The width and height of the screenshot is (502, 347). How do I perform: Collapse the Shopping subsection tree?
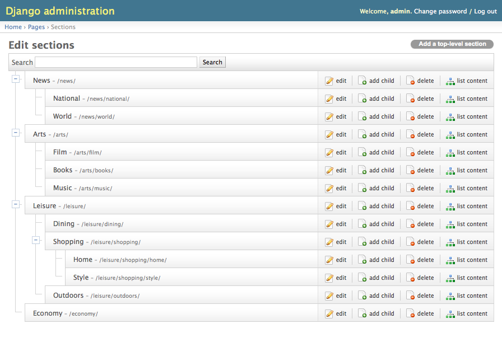[x=36, y=240]
